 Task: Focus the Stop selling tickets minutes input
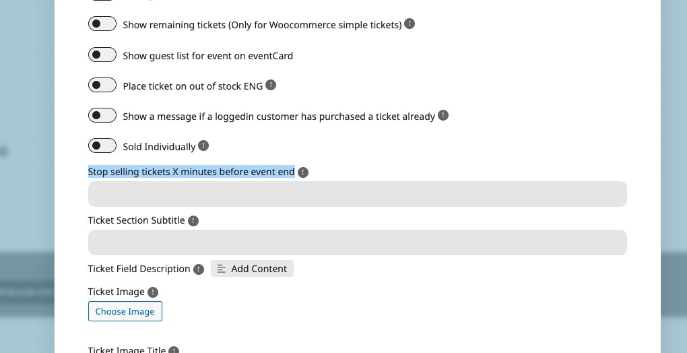[358, 194]
